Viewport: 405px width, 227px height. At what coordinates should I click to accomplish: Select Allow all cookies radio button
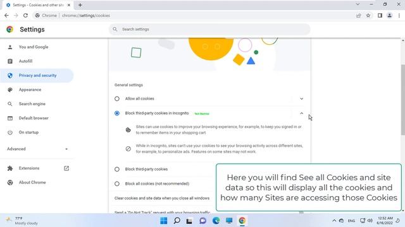click(117, 98)
